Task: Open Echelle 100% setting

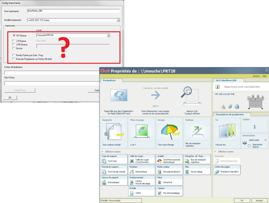Action: point(142,191)
